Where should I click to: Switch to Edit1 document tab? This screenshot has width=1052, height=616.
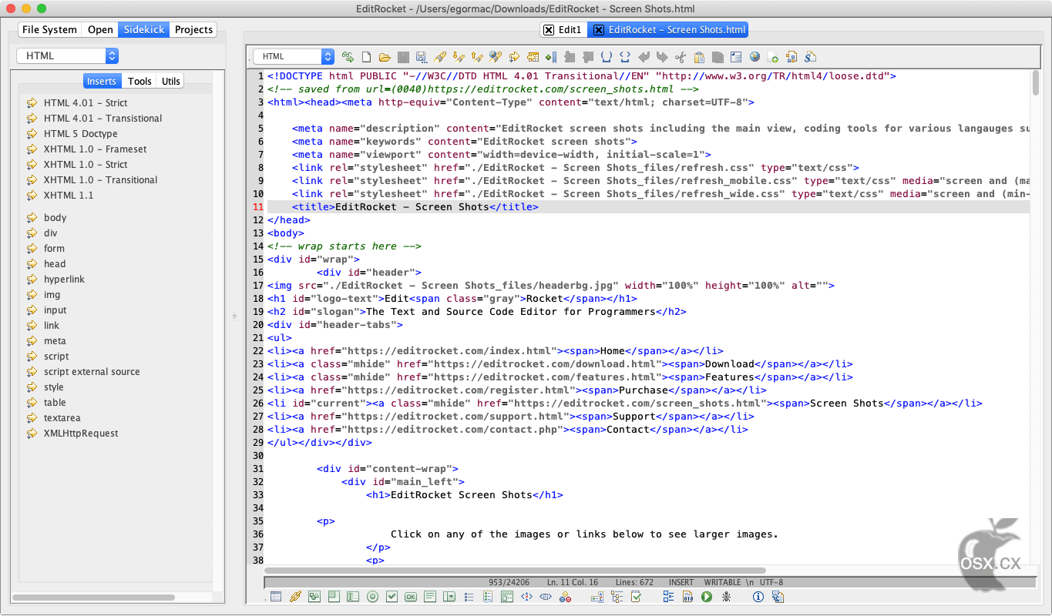[564, 30]
